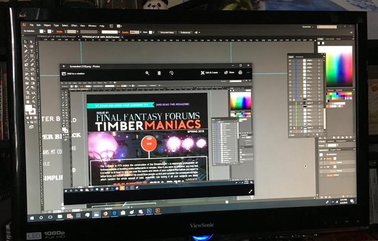Delete the image using the trash icon
This screenshot has height=241, width=378.
pyautogui.click(x=159, y=73)
